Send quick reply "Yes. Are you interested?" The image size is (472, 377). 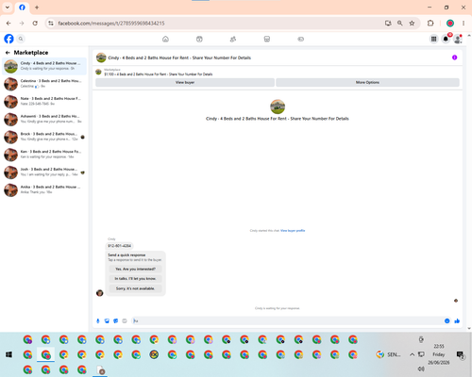tap(135, 269)
